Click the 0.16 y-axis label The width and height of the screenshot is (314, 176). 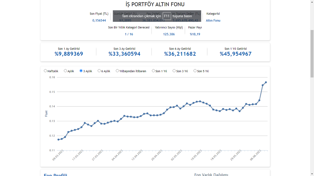[x=52, y=77]
